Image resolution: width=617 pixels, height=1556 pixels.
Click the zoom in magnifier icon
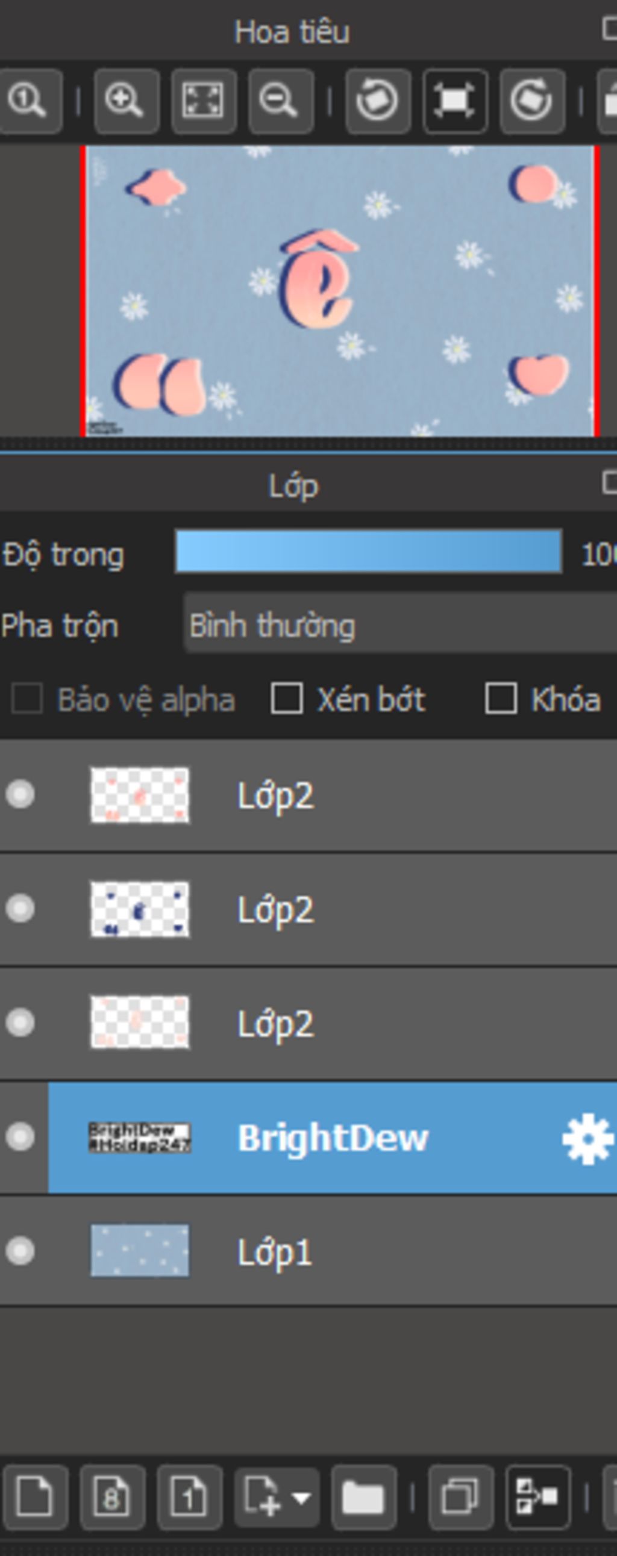click(127, 101)
